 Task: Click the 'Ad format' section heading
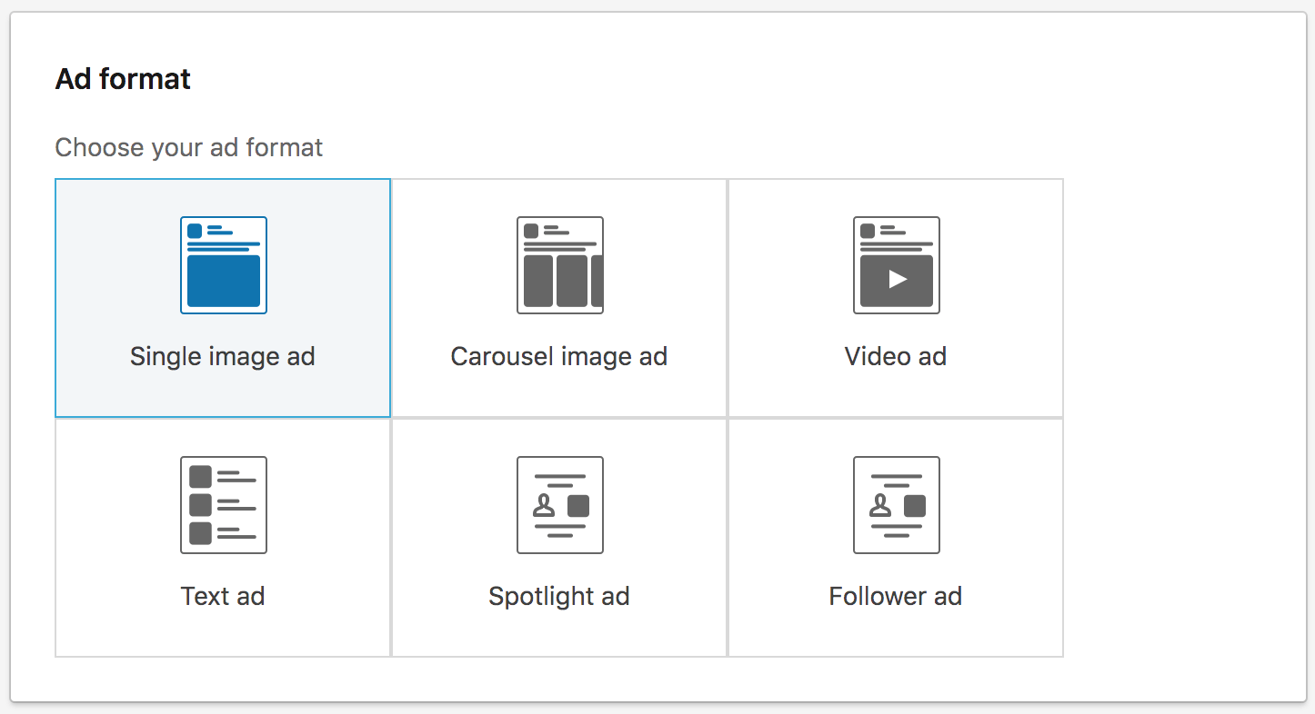(123, 79)
